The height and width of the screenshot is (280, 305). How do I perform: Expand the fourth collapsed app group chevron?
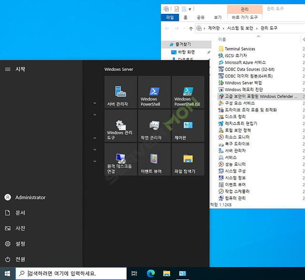[x=95, y=150]
